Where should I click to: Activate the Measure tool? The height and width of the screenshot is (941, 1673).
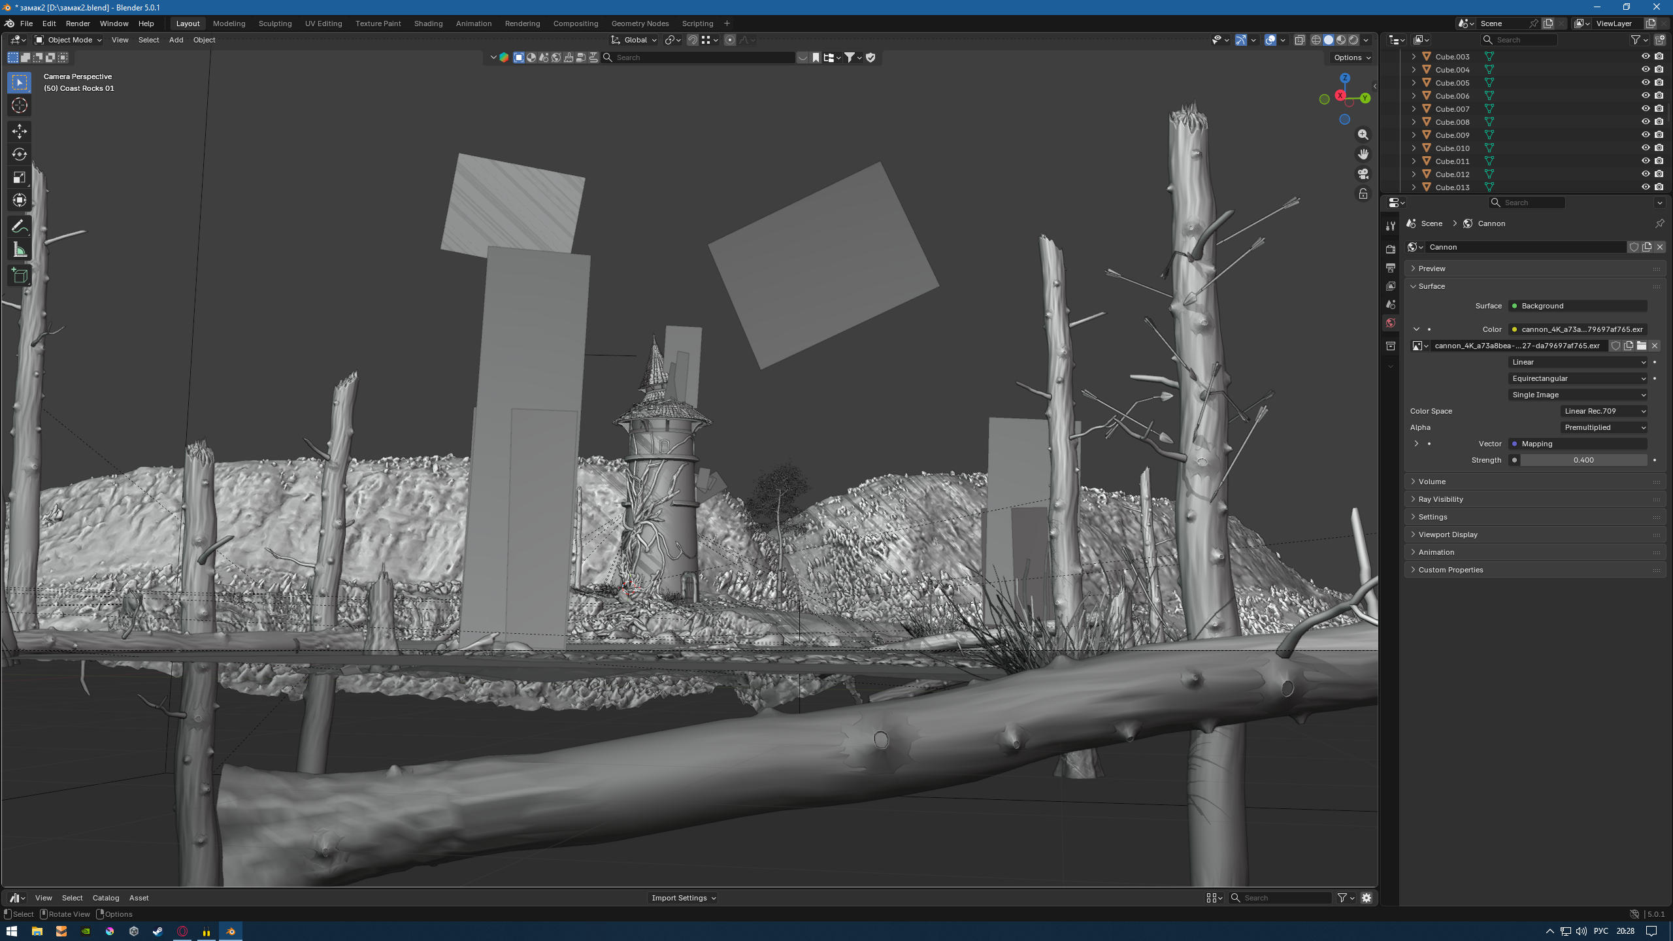(19, 249)
